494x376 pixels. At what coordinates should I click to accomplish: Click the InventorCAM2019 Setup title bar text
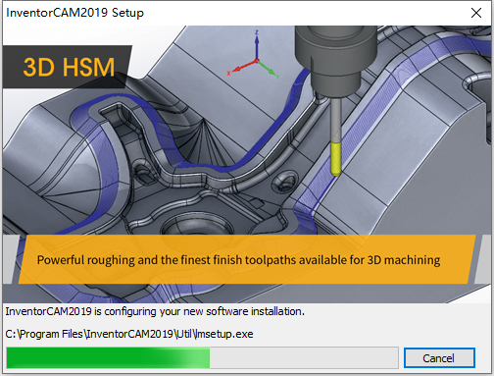click(x=74, y=13)
